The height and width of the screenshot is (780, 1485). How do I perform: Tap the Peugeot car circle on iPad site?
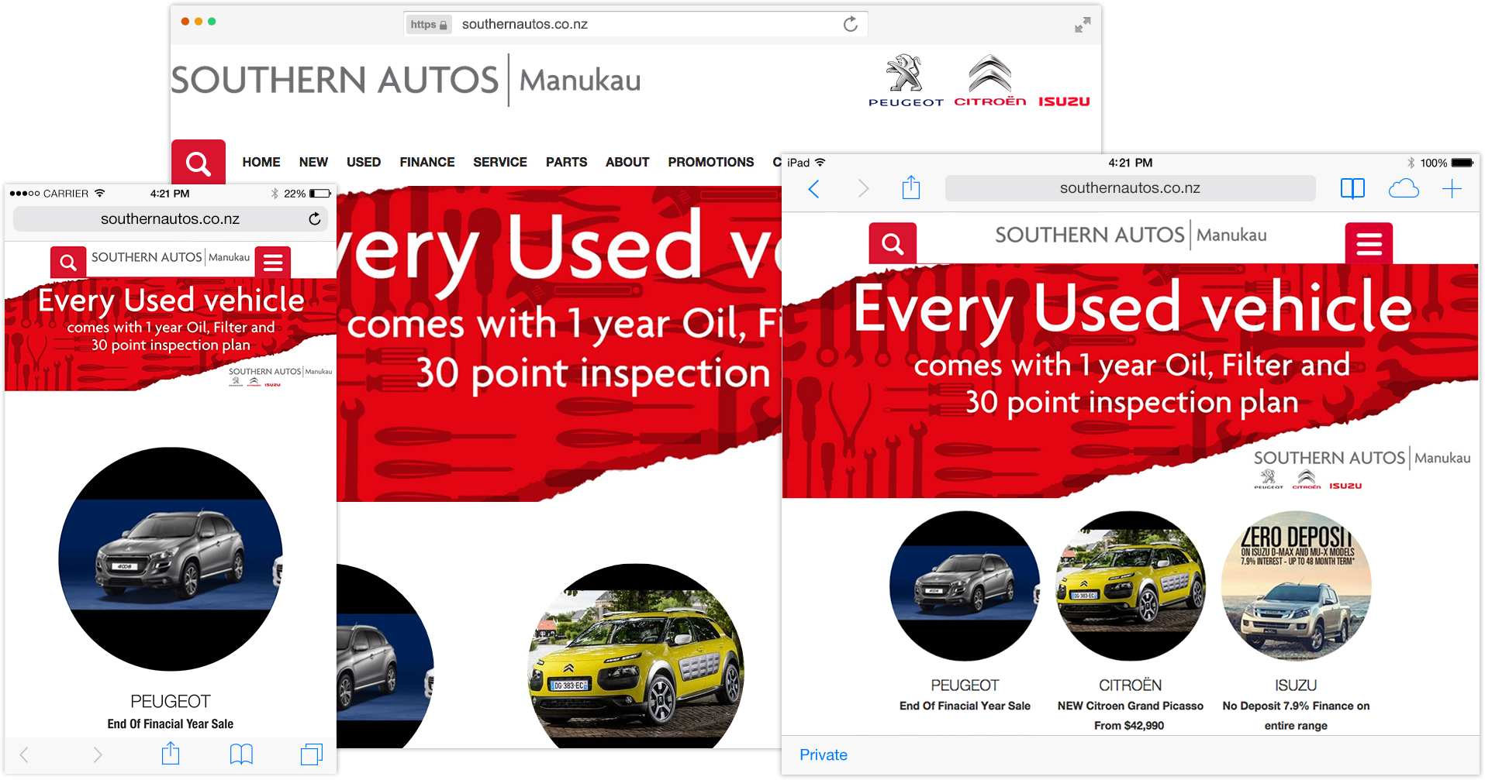(965, 586)
